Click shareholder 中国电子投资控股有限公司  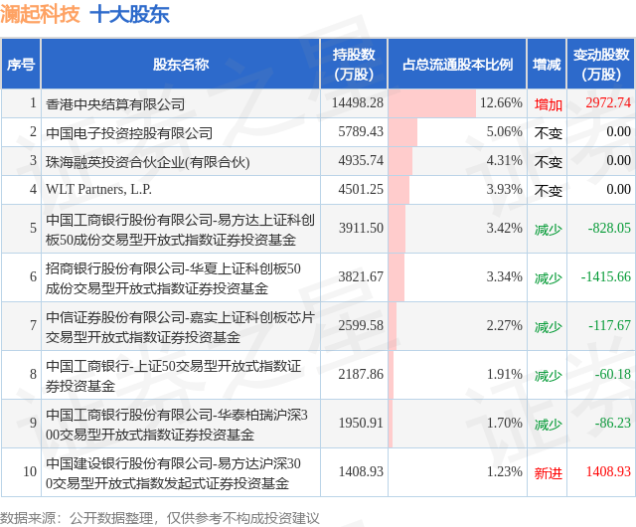click(129, 133)
